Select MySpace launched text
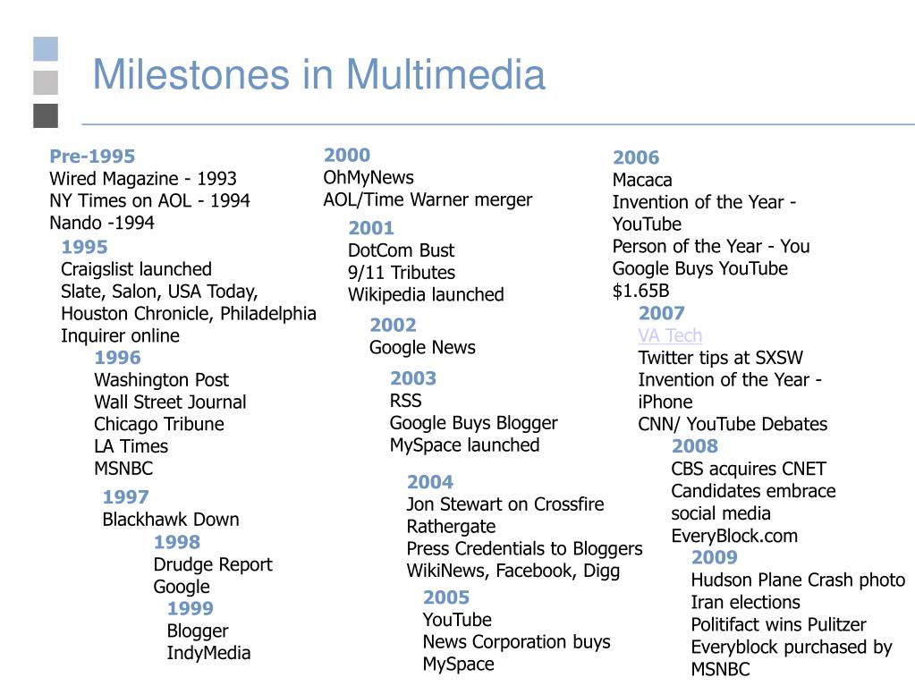Image resolution: width=915 pixels, height=686 pixels. (464, 445)
